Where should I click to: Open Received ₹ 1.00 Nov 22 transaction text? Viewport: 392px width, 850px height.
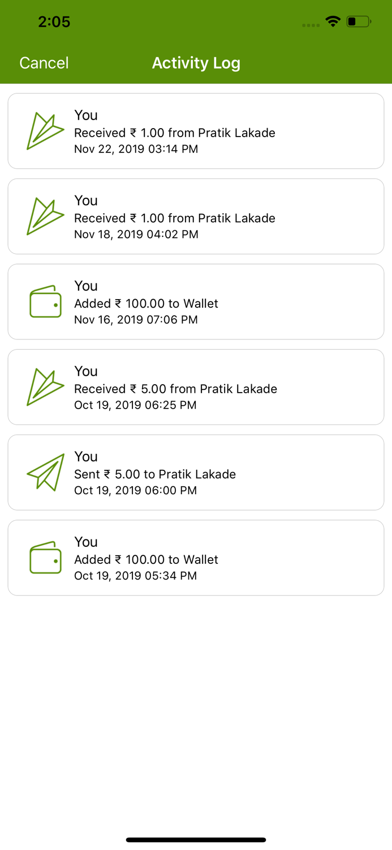click(175, 133)
